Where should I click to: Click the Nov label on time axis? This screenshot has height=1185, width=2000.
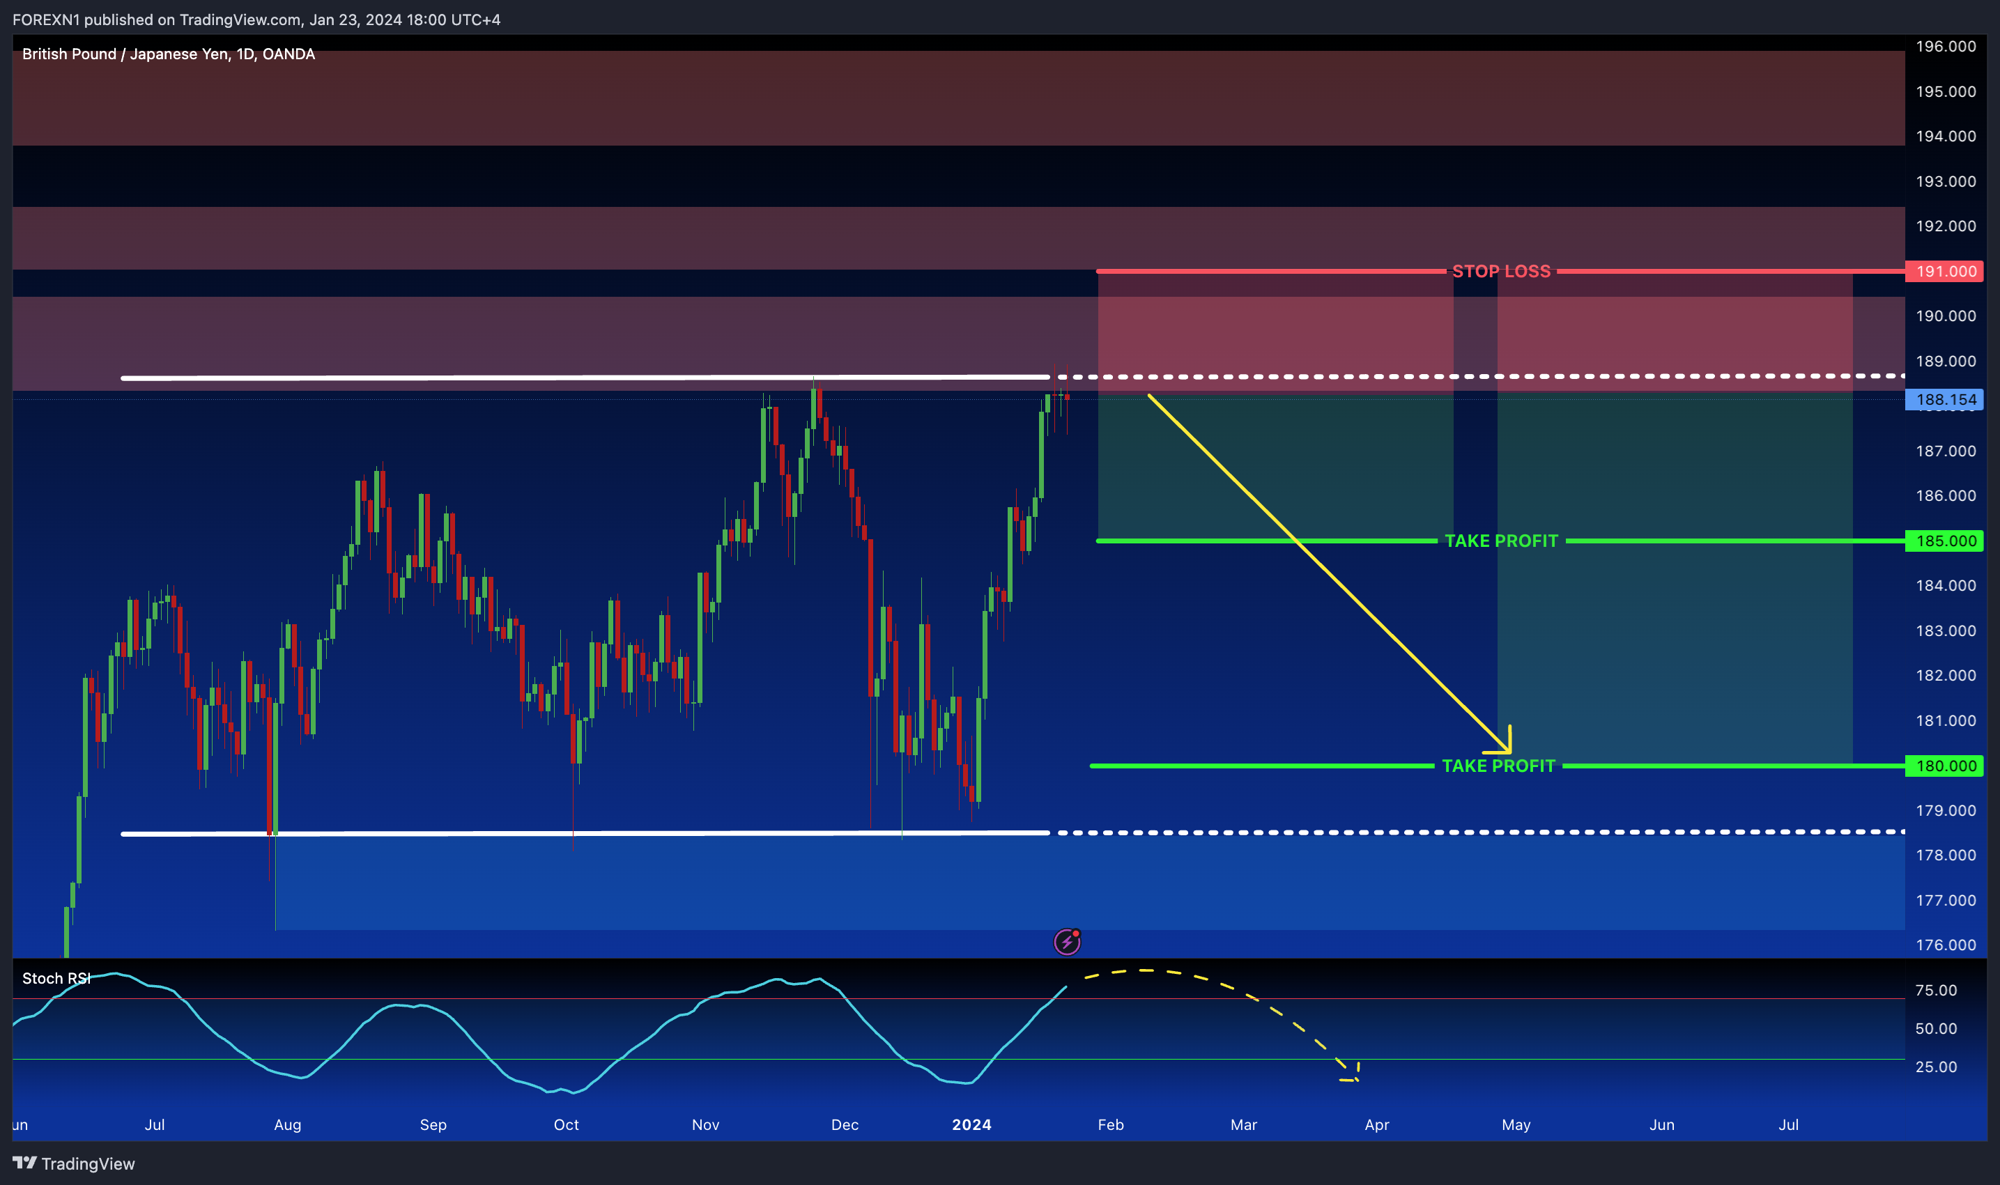[705, 1124]
